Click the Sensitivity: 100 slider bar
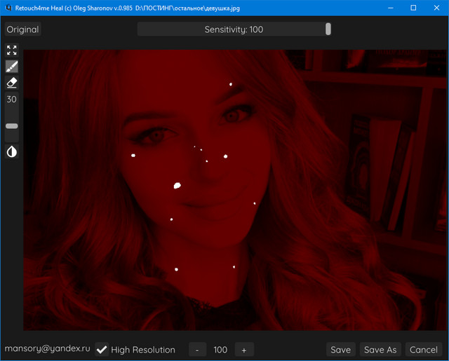The width and height of the screenshot is (449, 361). pos(234,29)
